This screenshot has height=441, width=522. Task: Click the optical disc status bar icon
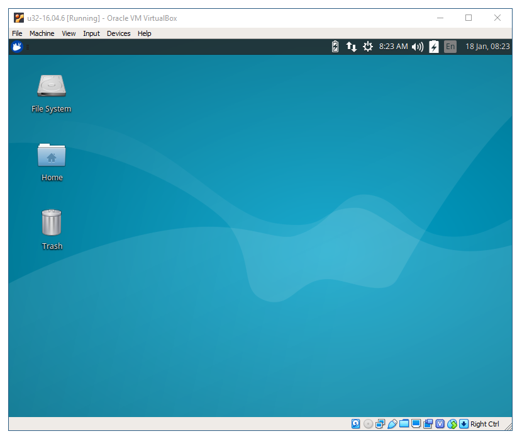coord(369,424)
